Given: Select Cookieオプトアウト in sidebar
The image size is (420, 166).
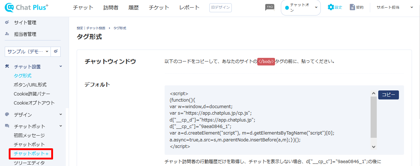Looking at the screenshot, I should click(x=34, y=103).
